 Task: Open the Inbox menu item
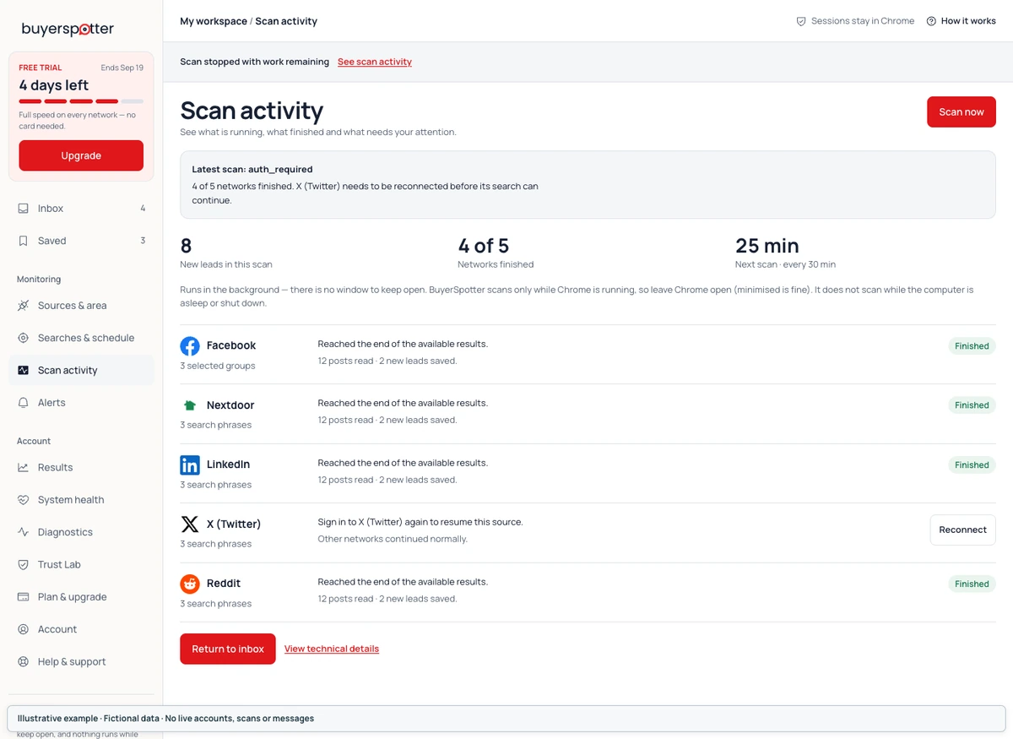point(81,209)
